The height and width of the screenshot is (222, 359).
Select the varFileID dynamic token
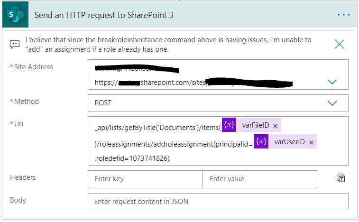pyautogui.click(x=255, y=126)
